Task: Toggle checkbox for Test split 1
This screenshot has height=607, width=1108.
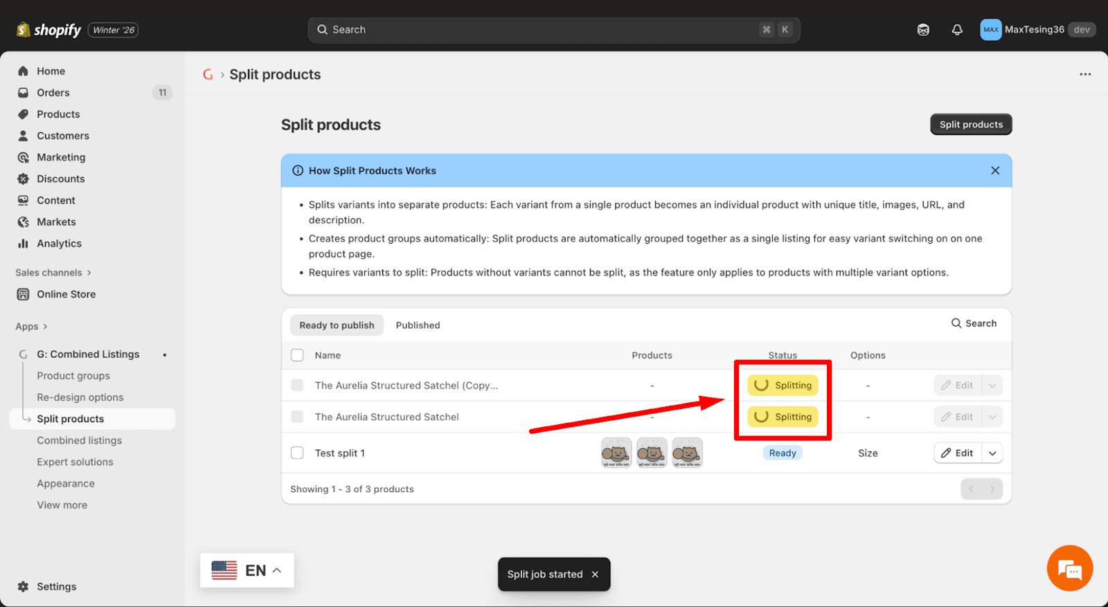Action: tap(297, 453)
